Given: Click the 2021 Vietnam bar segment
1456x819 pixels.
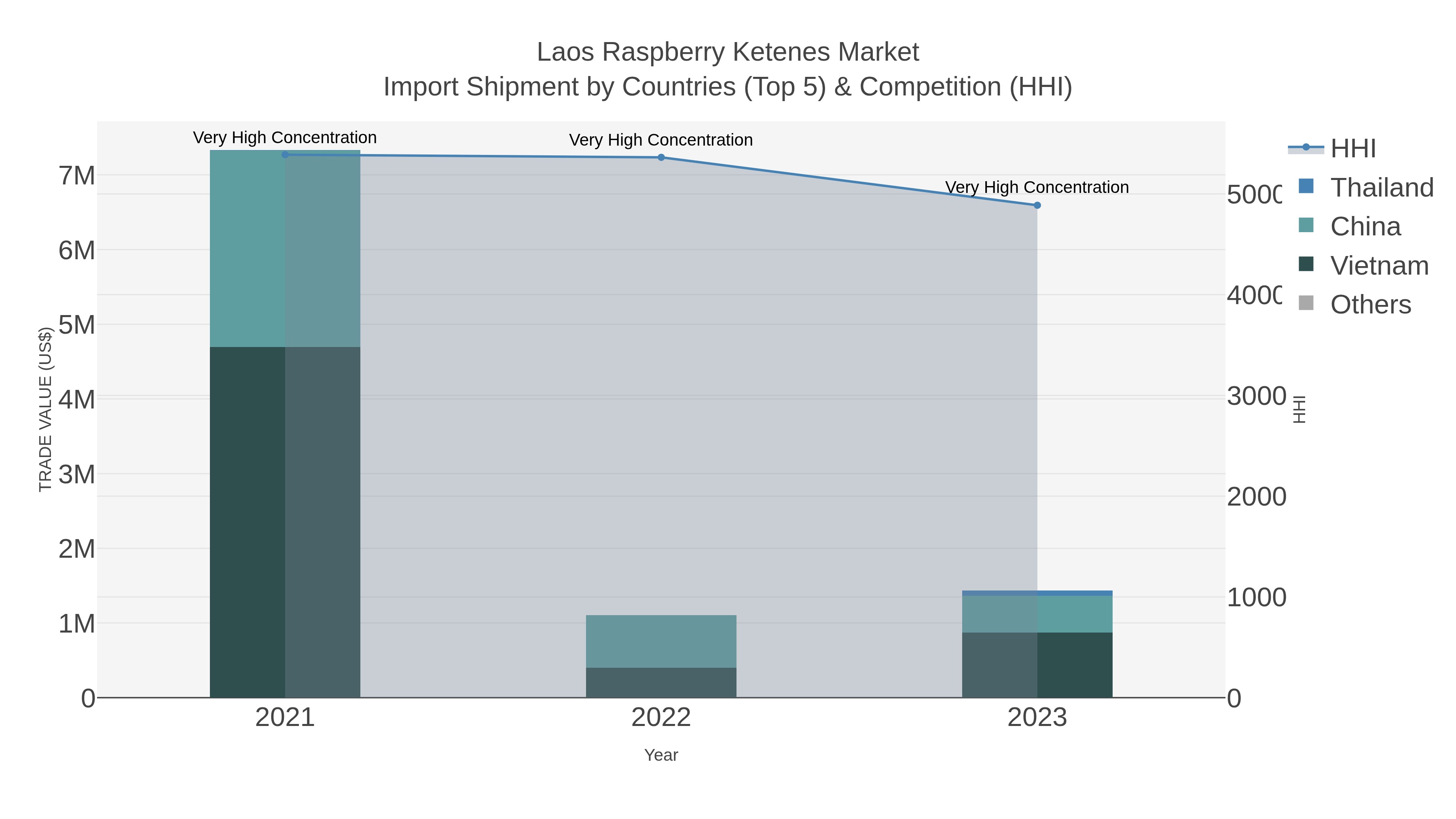Looking at the screenshot, I should (285, 522).
